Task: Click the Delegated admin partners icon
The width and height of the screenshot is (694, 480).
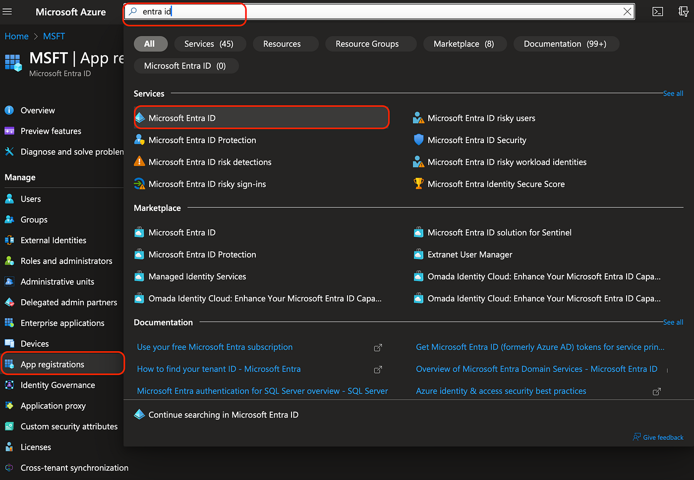Action: (x=9, y=302)
